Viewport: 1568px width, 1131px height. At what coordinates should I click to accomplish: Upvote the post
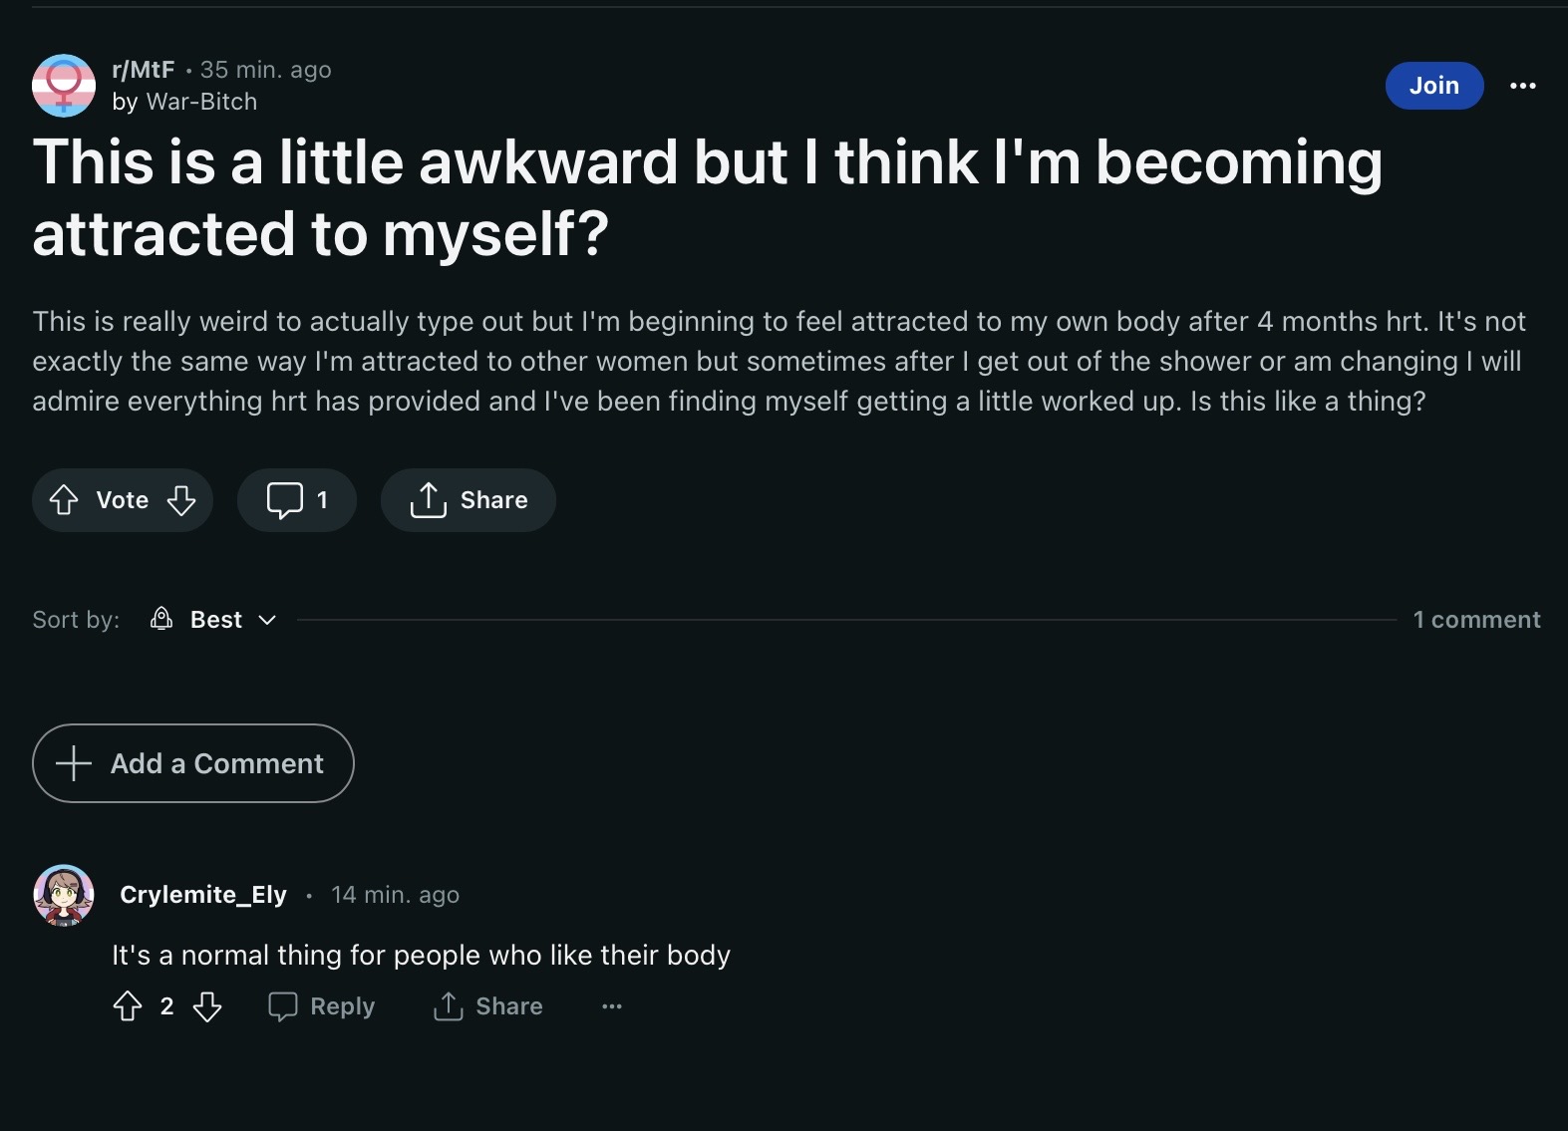point(64,499)
